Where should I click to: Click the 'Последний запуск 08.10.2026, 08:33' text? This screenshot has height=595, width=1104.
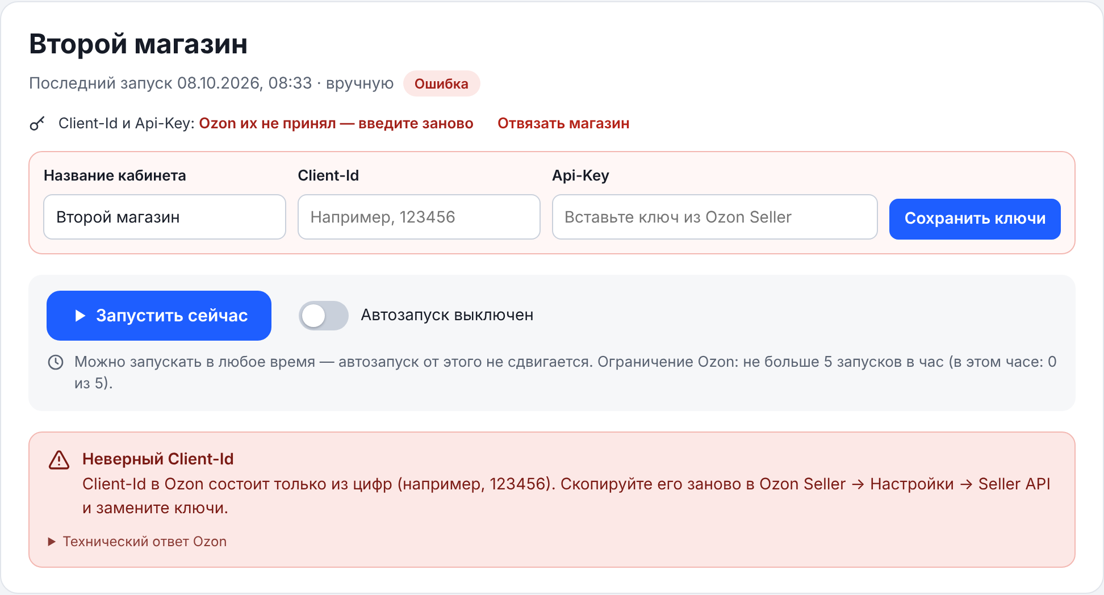[x=170, y=83]
